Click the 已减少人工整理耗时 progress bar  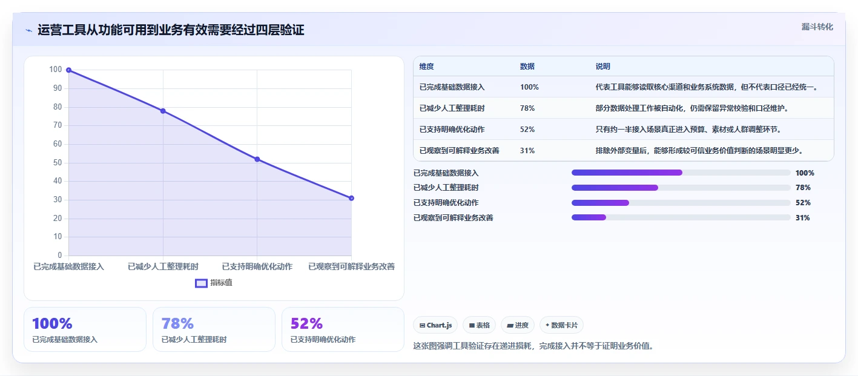point(681,188)
